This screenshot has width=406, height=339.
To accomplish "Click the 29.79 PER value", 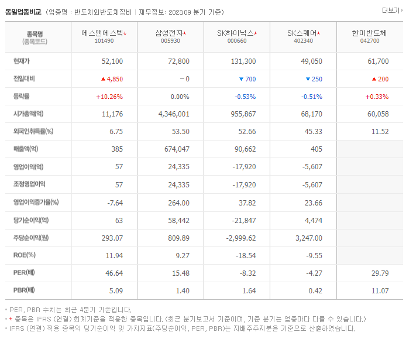I will coord(380,273).
